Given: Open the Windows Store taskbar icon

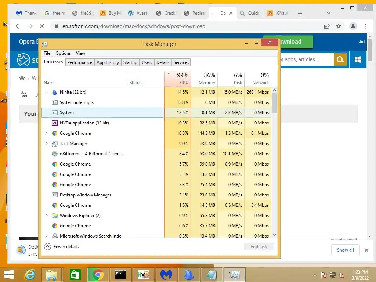Looking at the screenshot, I should pos(75,275).
